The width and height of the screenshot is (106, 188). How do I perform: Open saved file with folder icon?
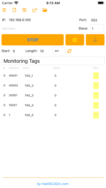point(45,10)
